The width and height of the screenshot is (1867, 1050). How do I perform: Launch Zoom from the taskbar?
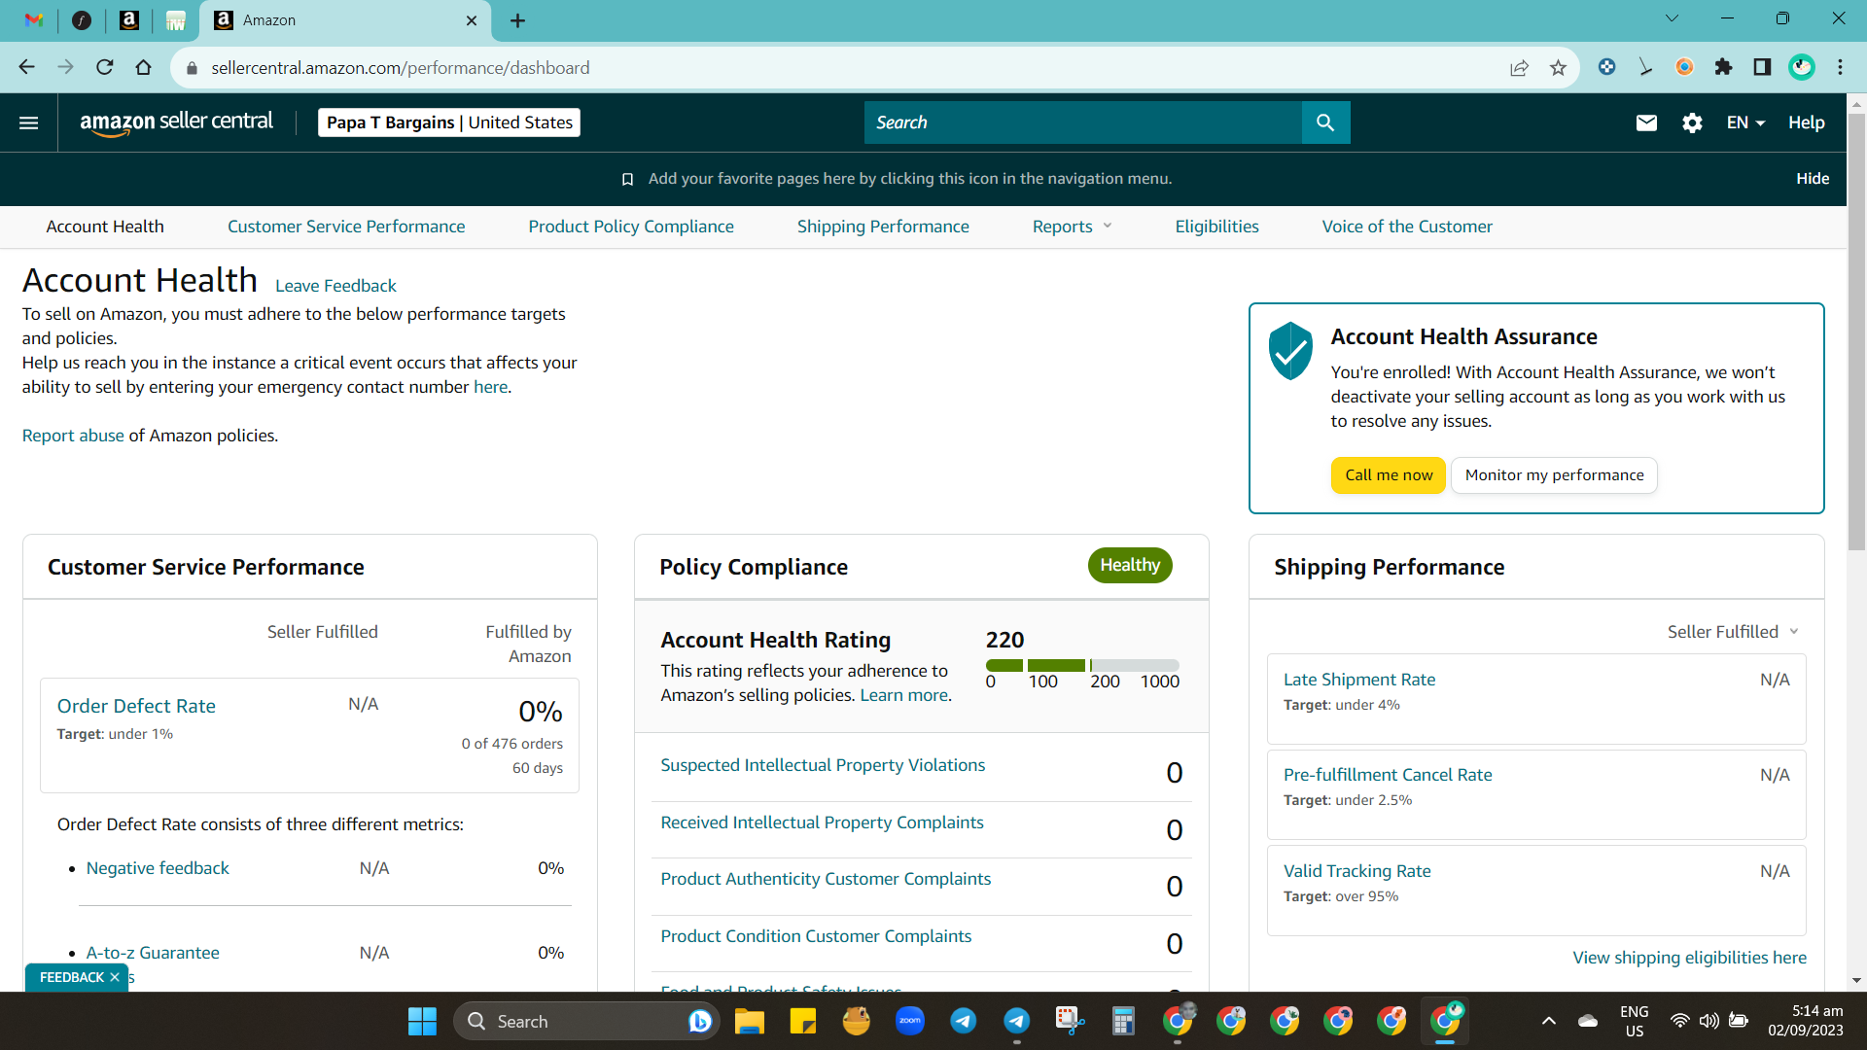click(x=910, y=1021)
